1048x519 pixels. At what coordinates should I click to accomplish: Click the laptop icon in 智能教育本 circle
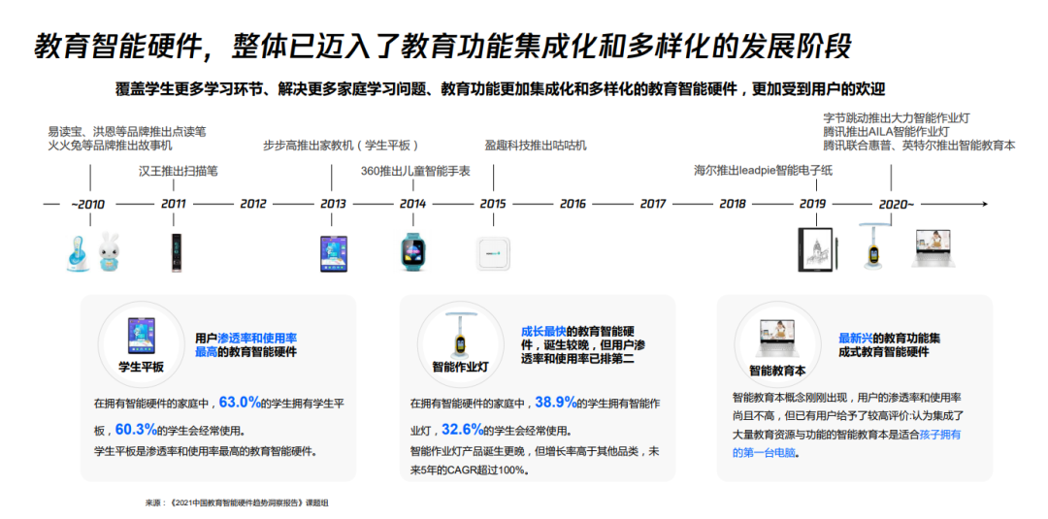[777, 338]
